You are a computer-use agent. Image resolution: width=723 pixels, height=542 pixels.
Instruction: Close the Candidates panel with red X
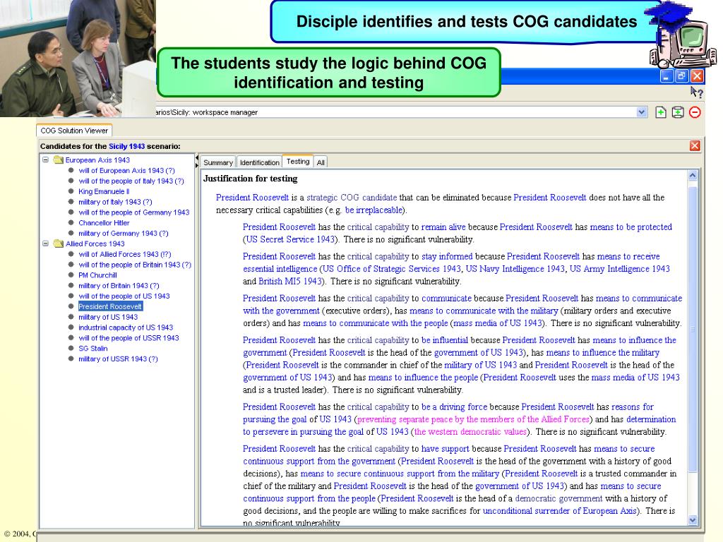coord(695,145)
